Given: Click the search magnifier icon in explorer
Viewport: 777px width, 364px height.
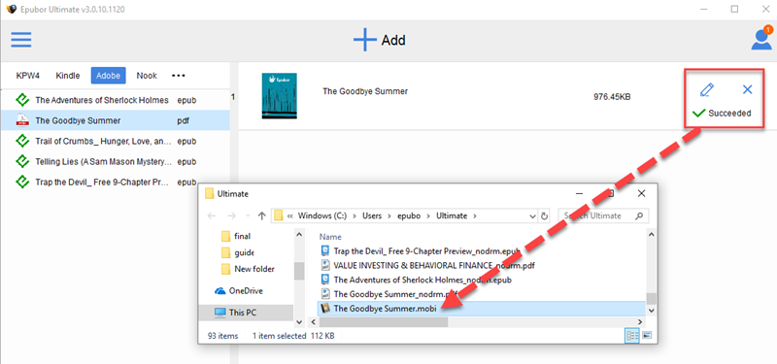Looking at the screenshot, I should click(639, 215).
